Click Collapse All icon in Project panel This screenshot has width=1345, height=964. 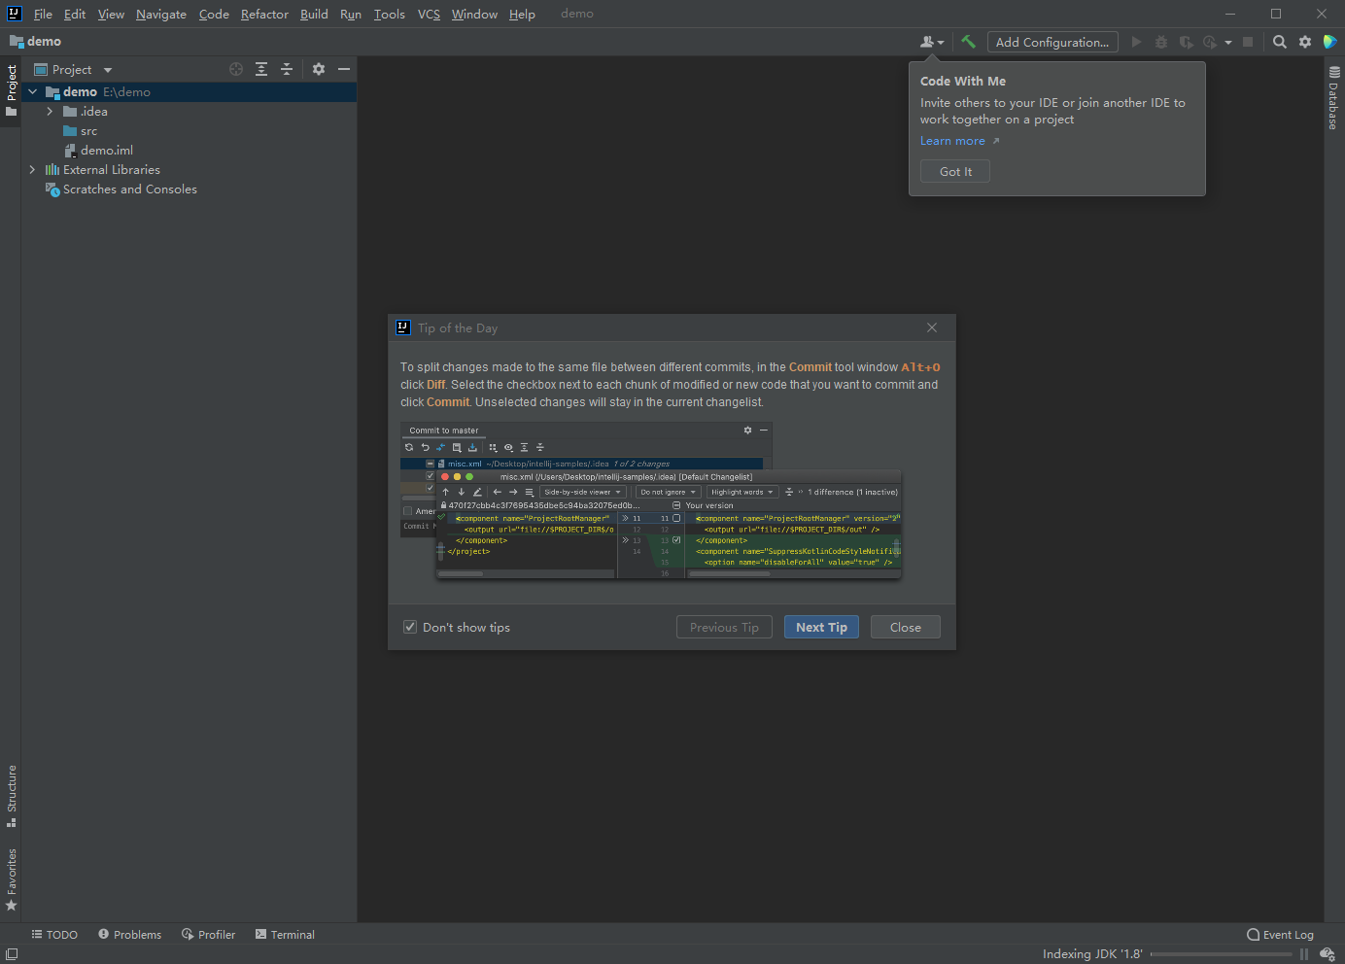pyautogui.click(x=287, y=69)
